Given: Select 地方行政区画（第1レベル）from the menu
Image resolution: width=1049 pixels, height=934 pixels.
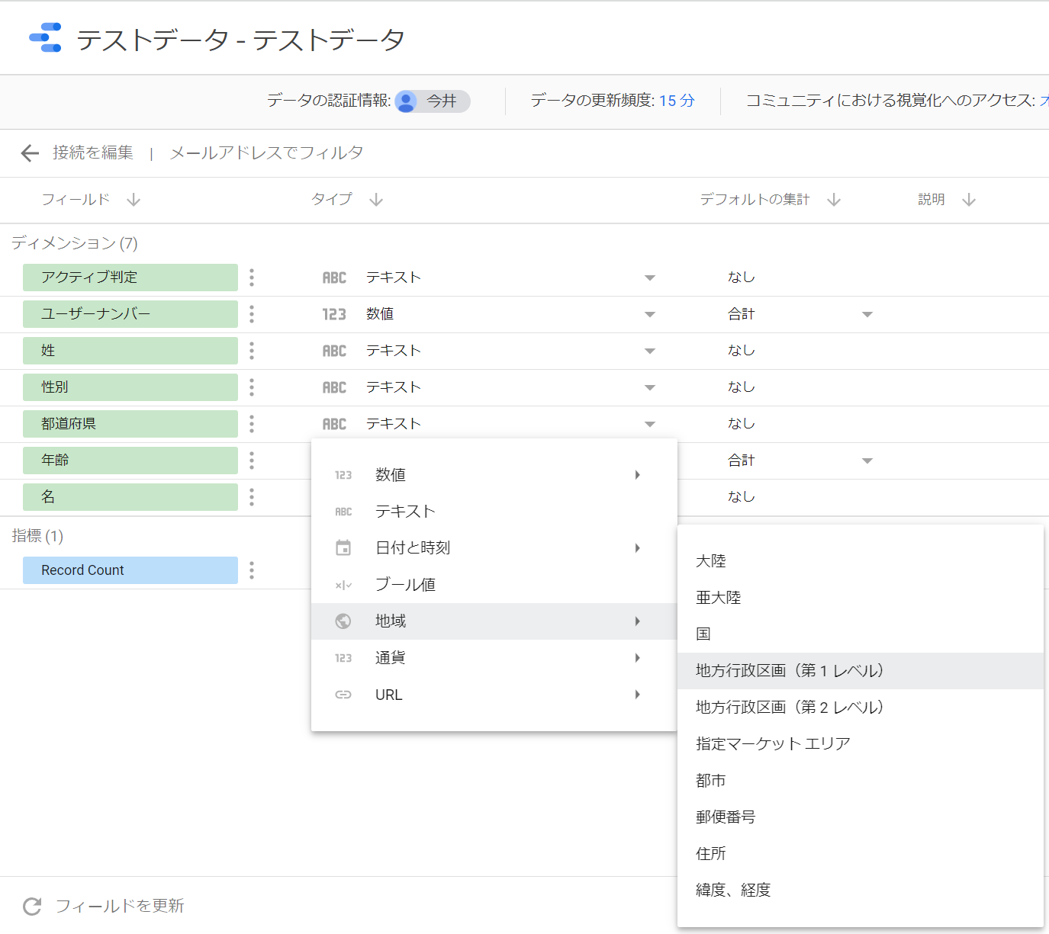Looking at the screenshot, I should tap(788, 671).
